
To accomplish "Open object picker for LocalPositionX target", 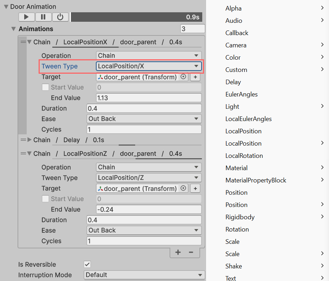I will tap(183, 77).
